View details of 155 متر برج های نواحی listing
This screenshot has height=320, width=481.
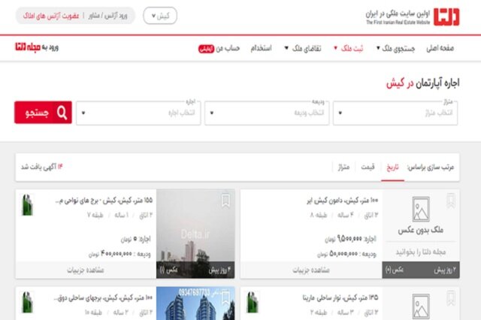[x=86, y=270]
